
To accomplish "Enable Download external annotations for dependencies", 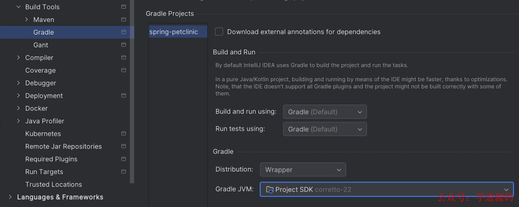I will [x=219, y=32].
